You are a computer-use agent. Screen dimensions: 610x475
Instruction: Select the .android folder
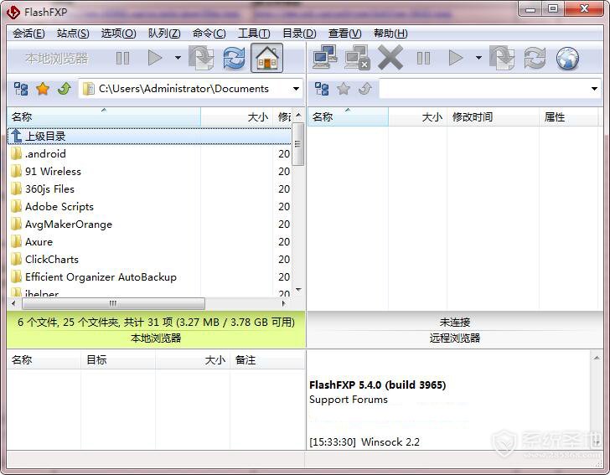click(149, 153)
